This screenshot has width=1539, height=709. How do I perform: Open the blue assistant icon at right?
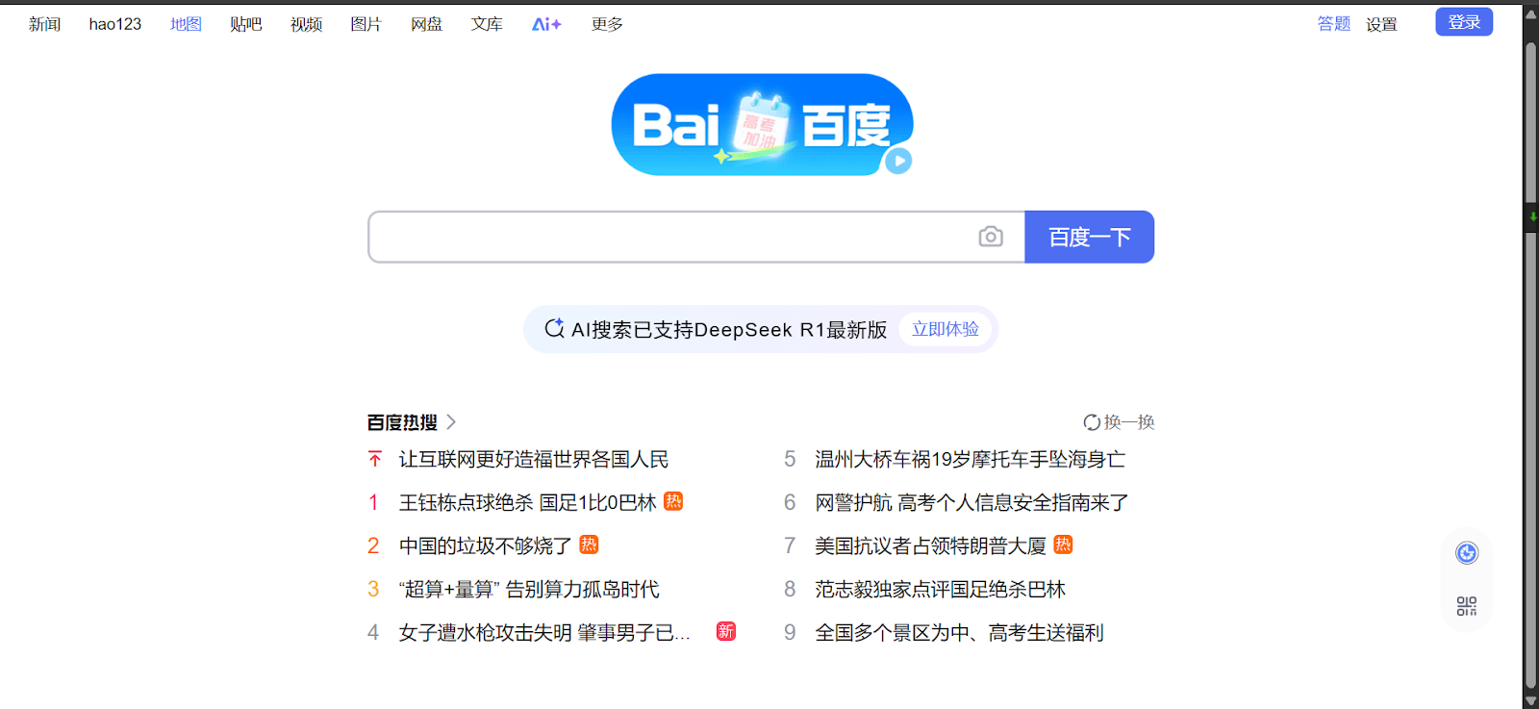[1467, 553]
